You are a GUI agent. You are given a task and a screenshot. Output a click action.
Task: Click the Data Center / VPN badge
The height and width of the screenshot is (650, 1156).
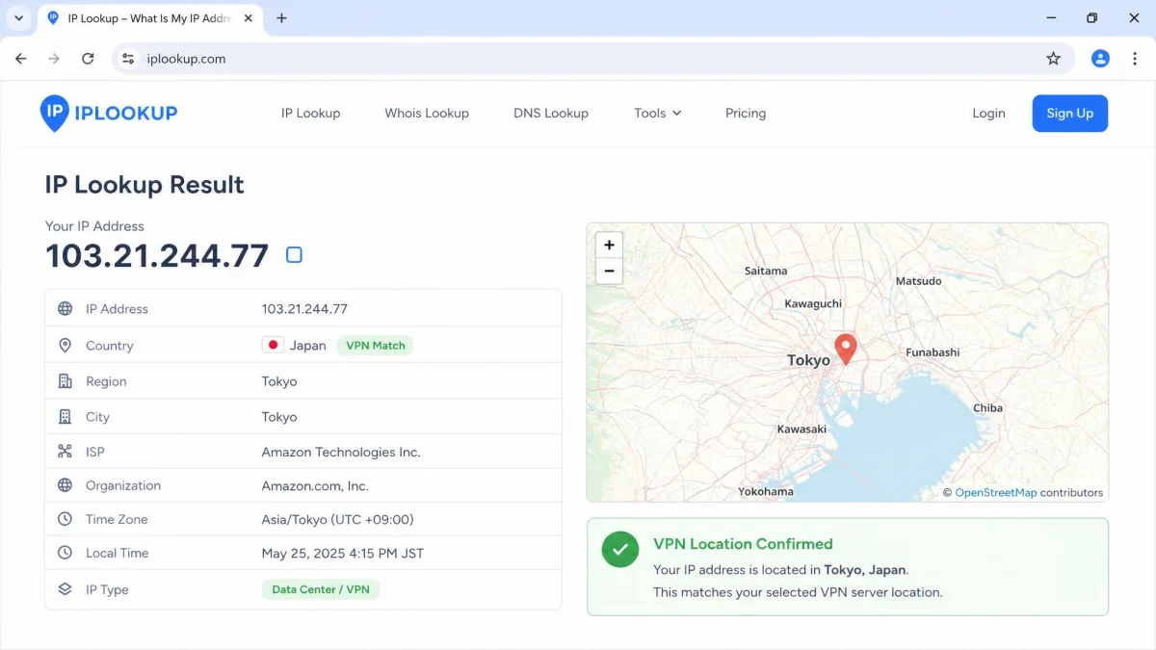[321, 589]
